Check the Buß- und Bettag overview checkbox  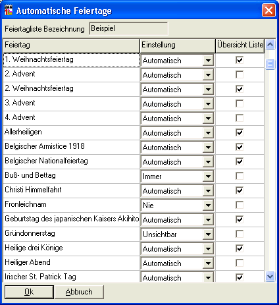(x=240, y=176)
